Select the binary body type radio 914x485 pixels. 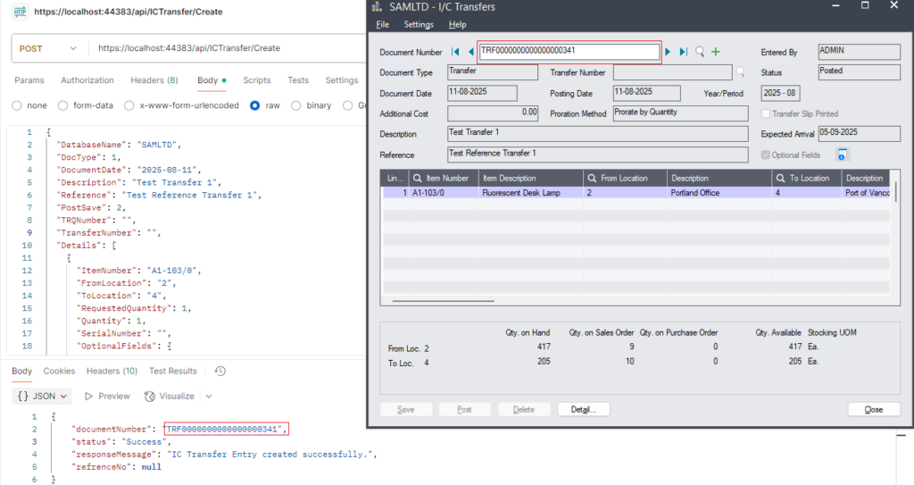(300, 105)
